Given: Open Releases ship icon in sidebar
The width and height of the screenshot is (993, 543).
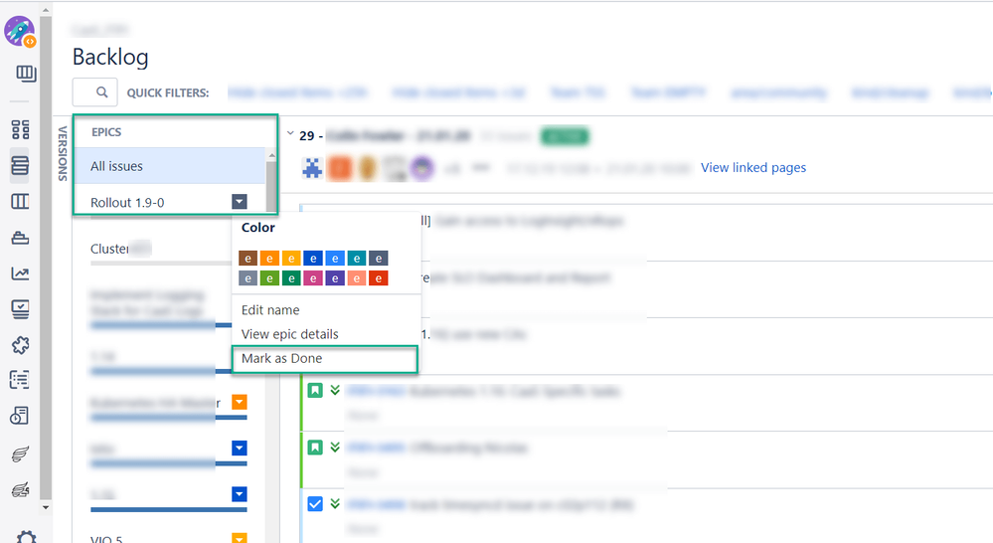Looking at the screenshot, I should [20, 238].
